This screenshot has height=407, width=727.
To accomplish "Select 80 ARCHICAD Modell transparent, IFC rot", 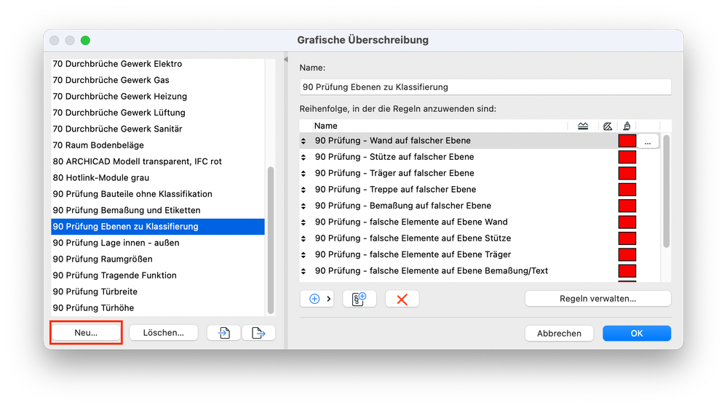I will [158, 161].
